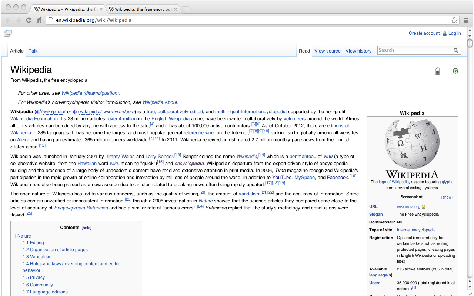
Task: Jump to '1 Nature' in Contents
Action: (x=22, y=236)
